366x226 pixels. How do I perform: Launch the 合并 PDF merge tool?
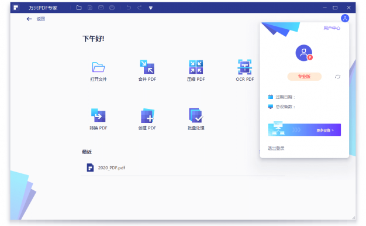(147, 67)
